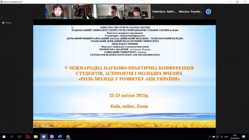Launch Opera browser from taskbar
249x140 pixels.
coord(28,136)
